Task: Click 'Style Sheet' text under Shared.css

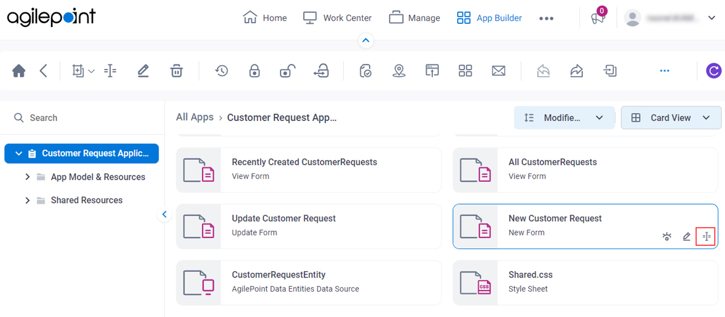Action: coord(528,289)
